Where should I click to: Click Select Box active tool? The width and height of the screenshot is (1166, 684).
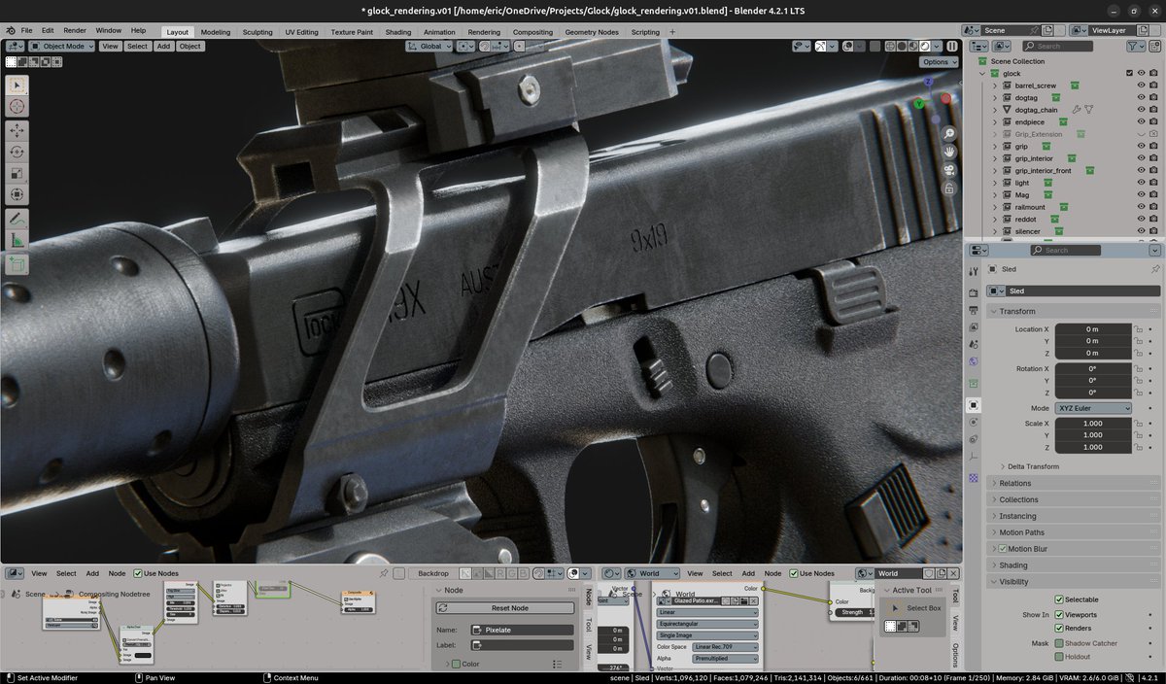coord(915,608)
